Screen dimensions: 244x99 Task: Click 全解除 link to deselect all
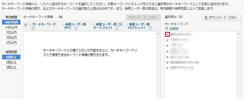click(174, 29)
